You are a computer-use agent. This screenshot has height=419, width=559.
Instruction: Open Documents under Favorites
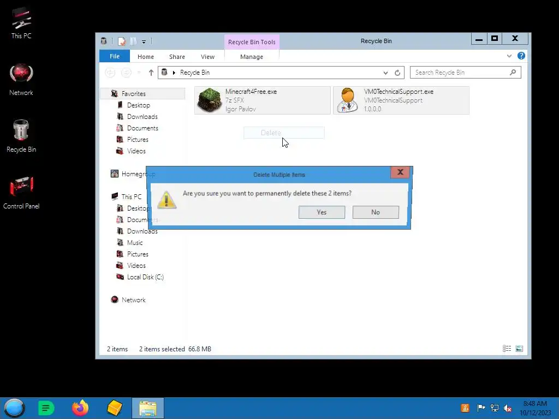pyautogui.click(x=142, y=128)
